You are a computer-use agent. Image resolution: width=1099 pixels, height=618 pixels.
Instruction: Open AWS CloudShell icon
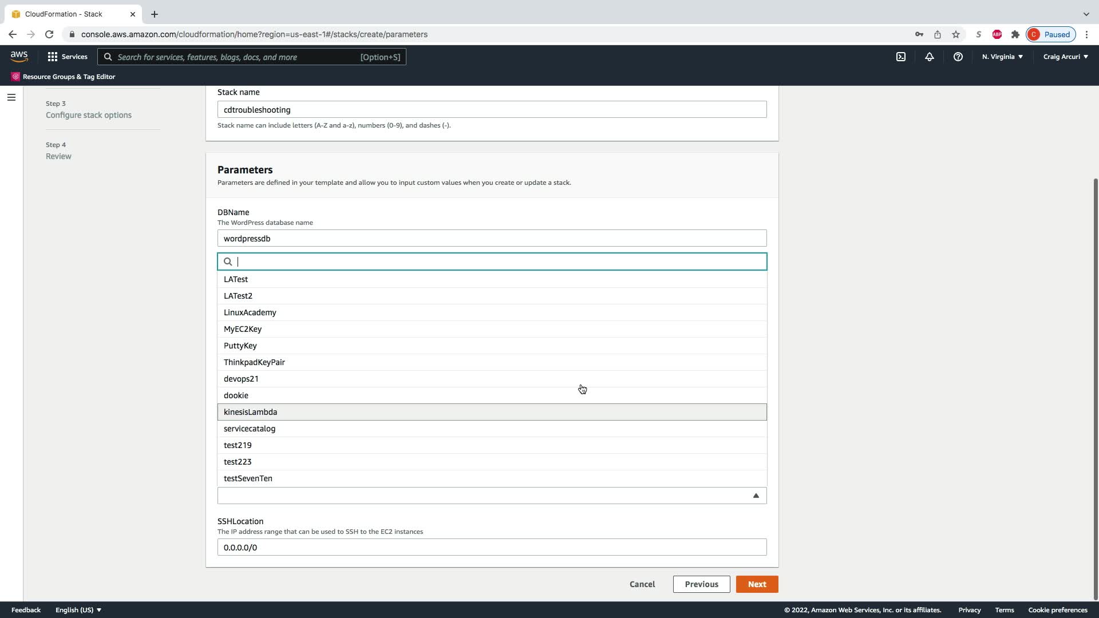[901, 57]
